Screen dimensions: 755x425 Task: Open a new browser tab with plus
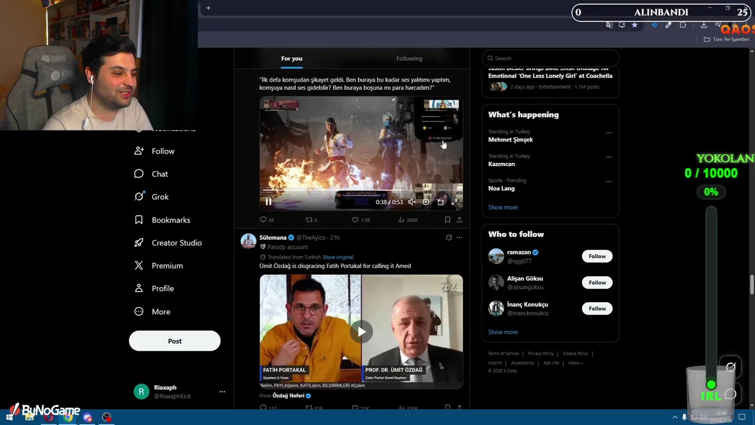pyautogui.click(x=208, y=8)
